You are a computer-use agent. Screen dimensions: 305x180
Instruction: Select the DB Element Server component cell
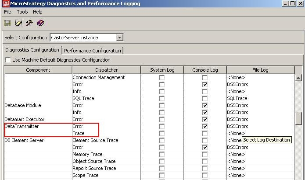38,140
